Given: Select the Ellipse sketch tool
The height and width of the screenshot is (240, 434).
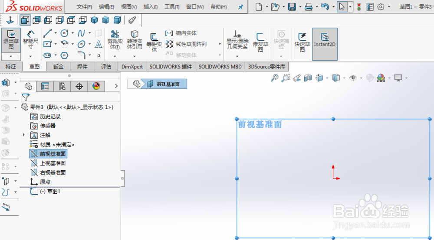Looking at the screenshot, I should (x=81, y=44).
